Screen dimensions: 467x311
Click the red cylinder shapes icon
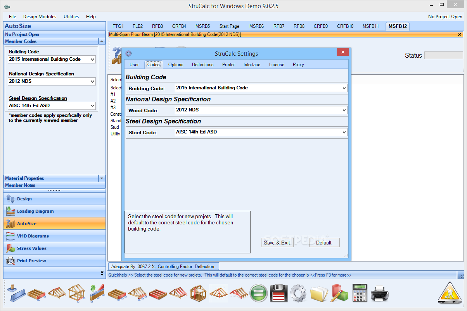(339, 293)
